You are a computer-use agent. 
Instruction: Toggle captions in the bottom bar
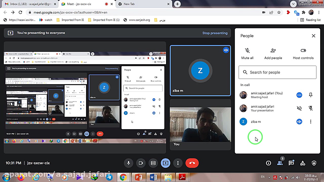[153, 163]
